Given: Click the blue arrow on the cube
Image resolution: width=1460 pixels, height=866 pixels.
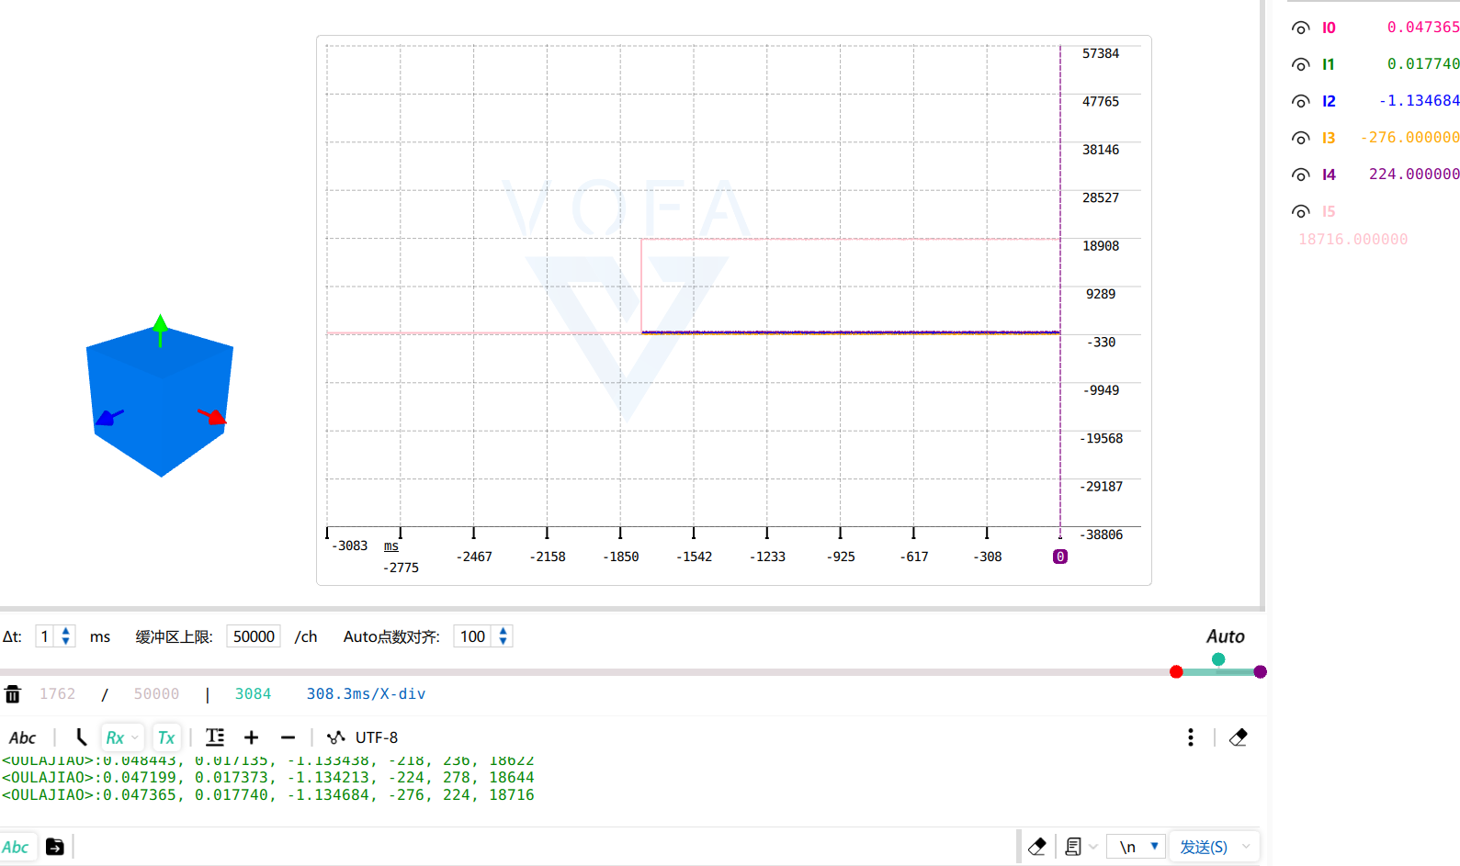Looking at the screenshot, I should coord(109,417).
